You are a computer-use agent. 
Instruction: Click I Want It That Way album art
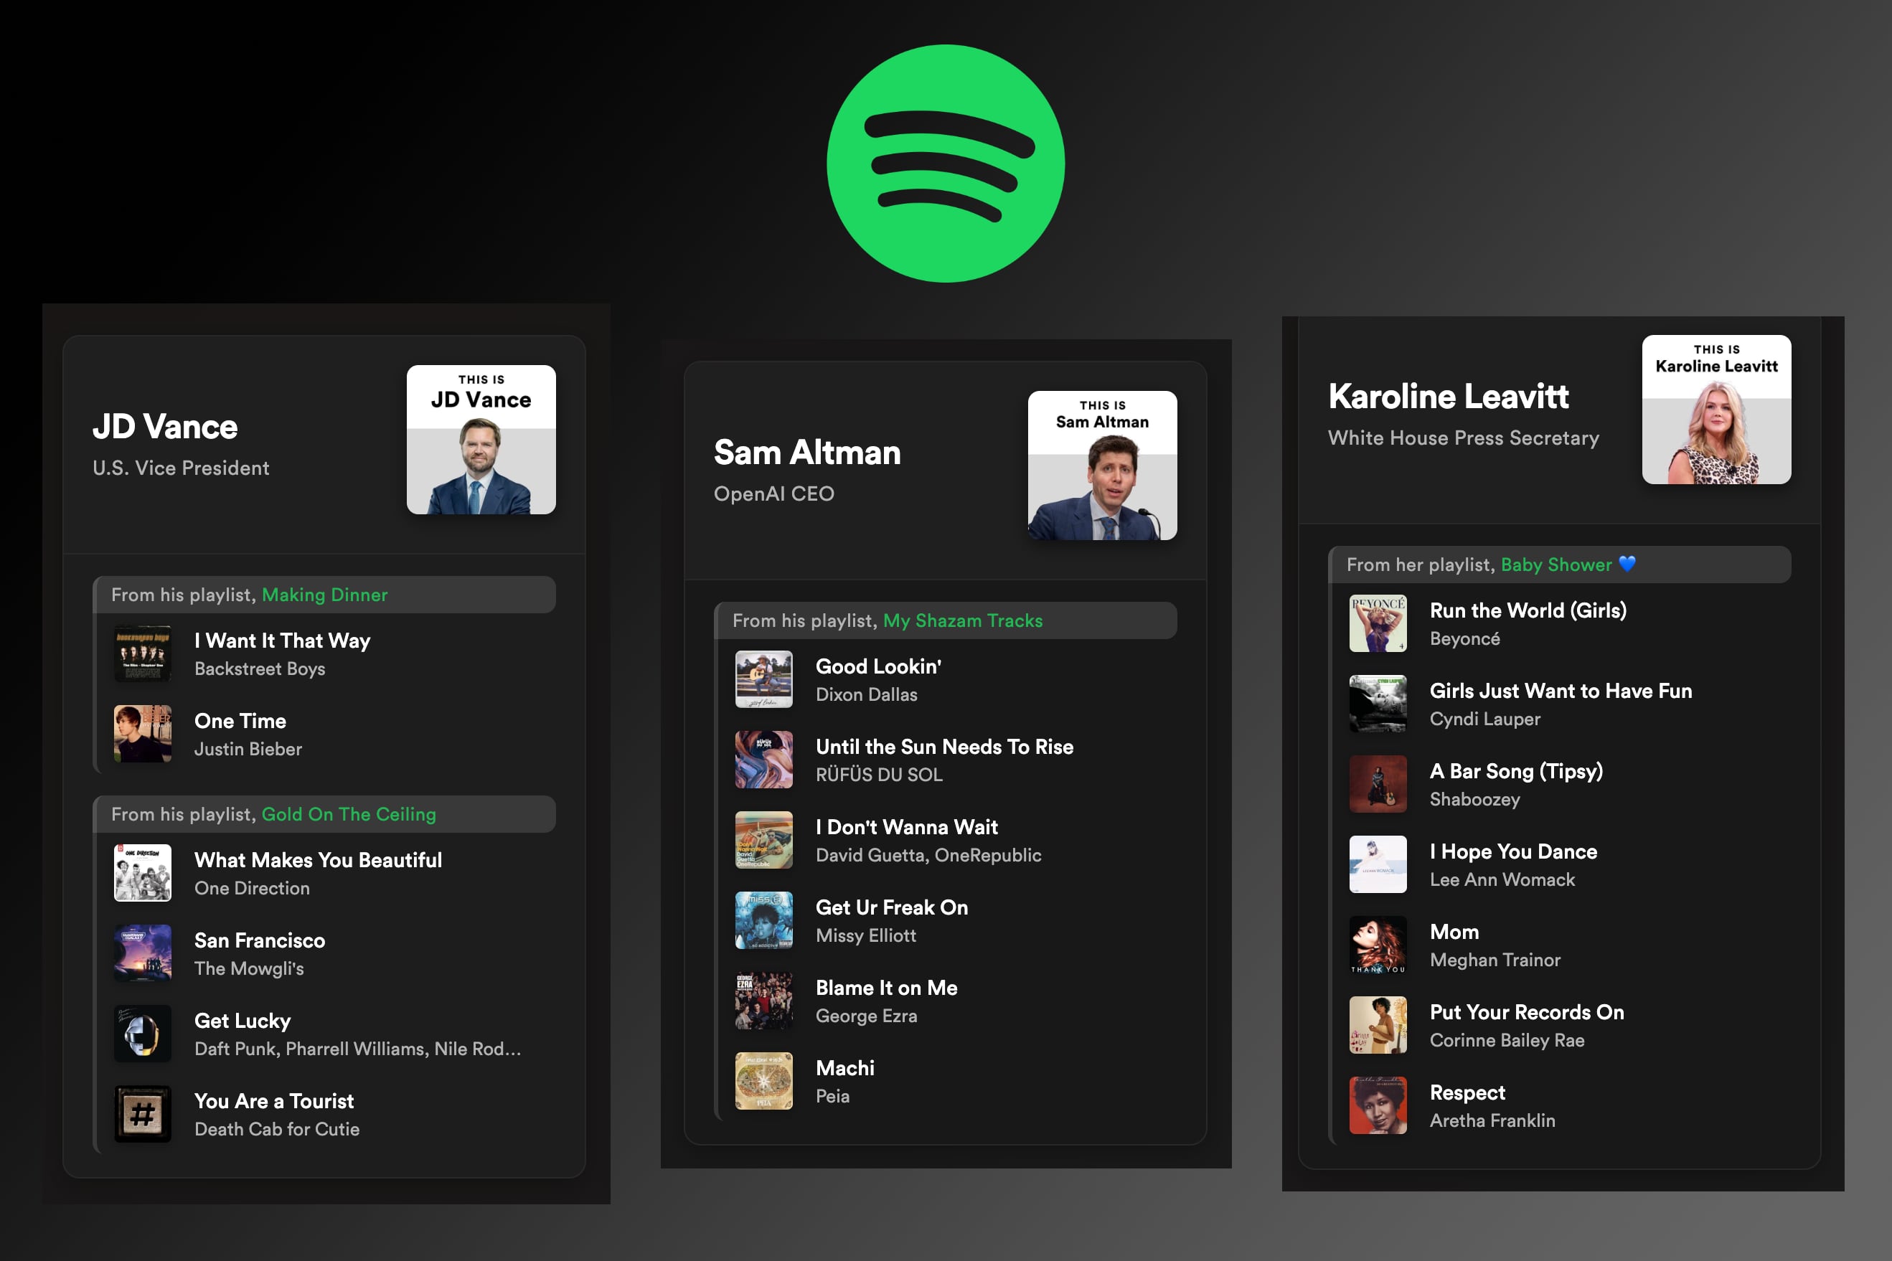point(142,654)
